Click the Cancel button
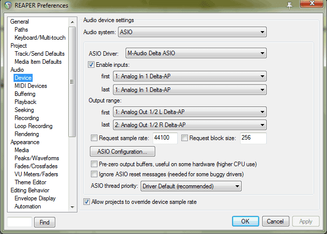327x234 pixels. tap(275, 221)
